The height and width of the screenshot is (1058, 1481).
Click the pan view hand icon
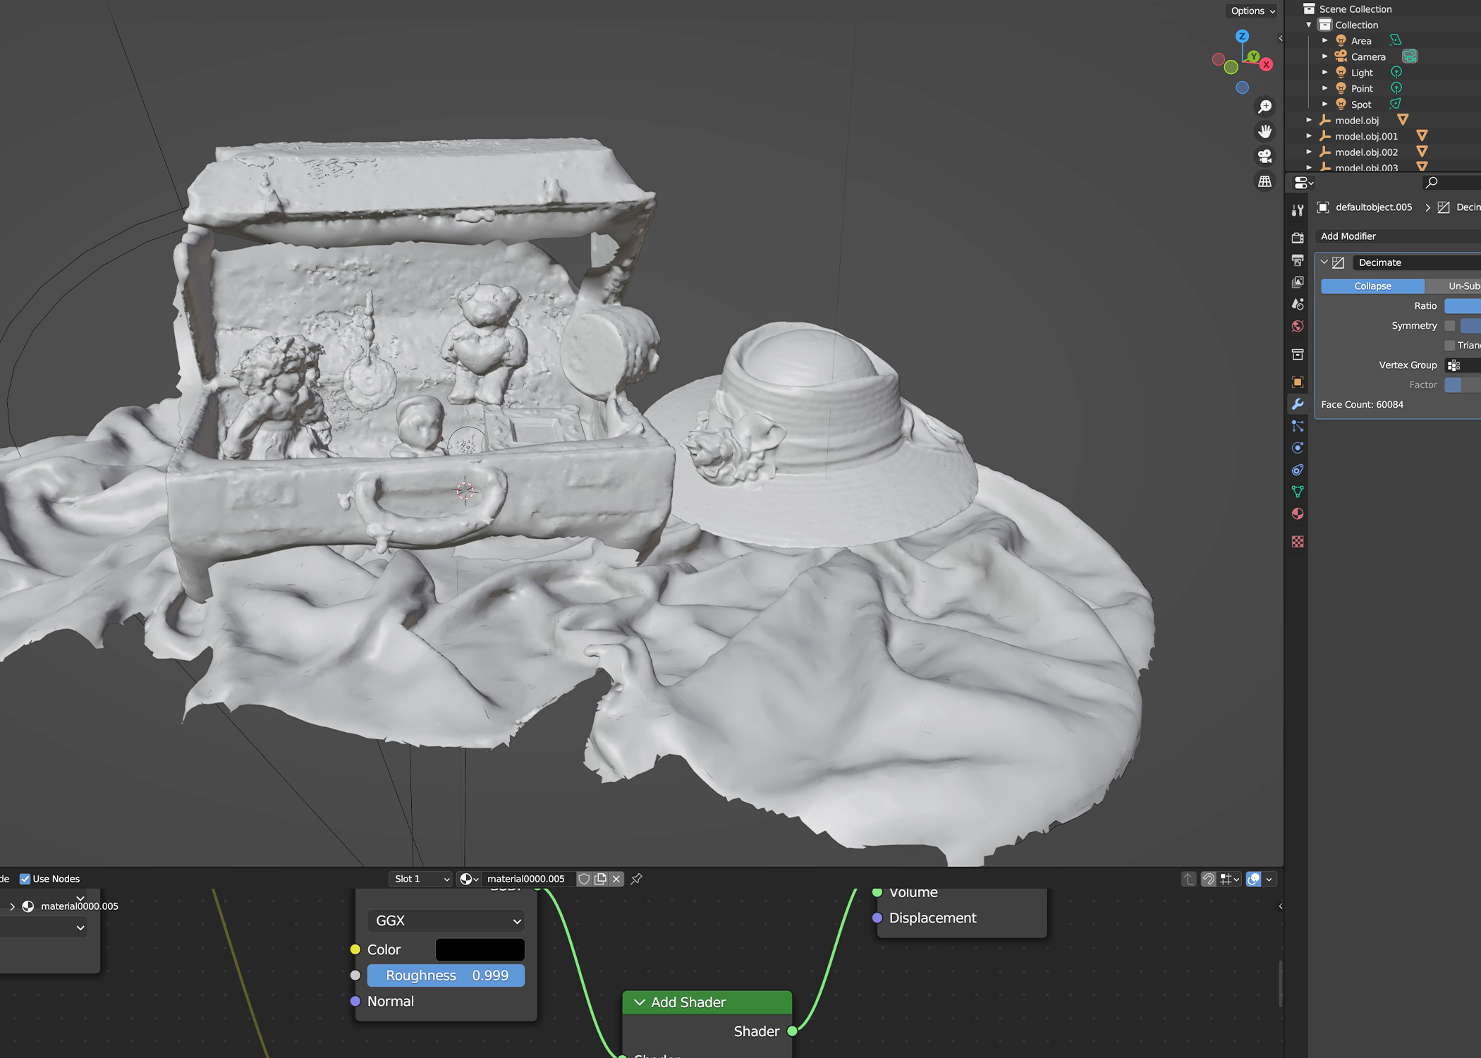click(x=1264, y=132)
